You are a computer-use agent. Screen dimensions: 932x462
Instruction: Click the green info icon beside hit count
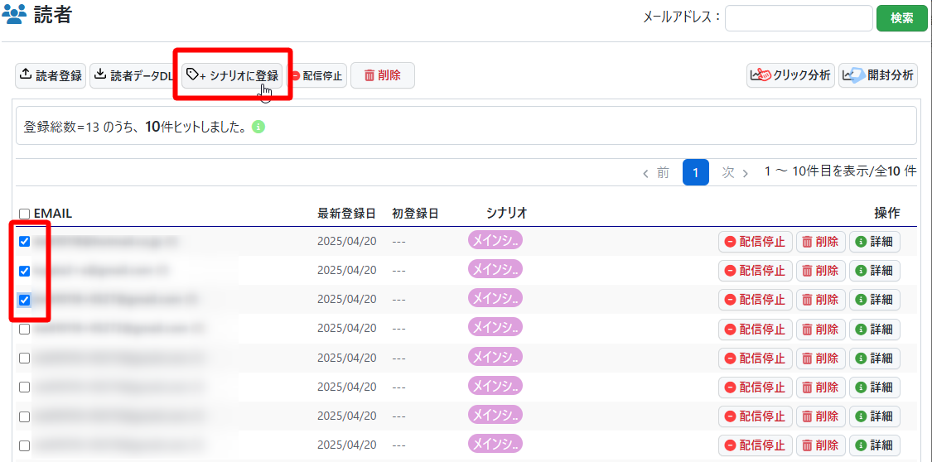pos(258,128)
